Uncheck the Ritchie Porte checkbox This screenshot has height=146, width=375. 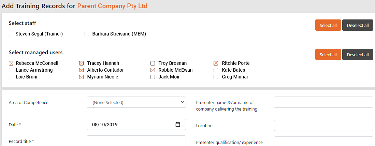[216, 63]
